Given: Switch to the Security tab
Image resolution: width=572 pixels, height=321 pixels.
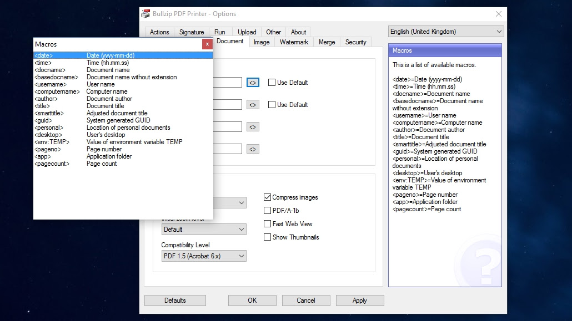Looking at the screenshot, I should 355,42.
